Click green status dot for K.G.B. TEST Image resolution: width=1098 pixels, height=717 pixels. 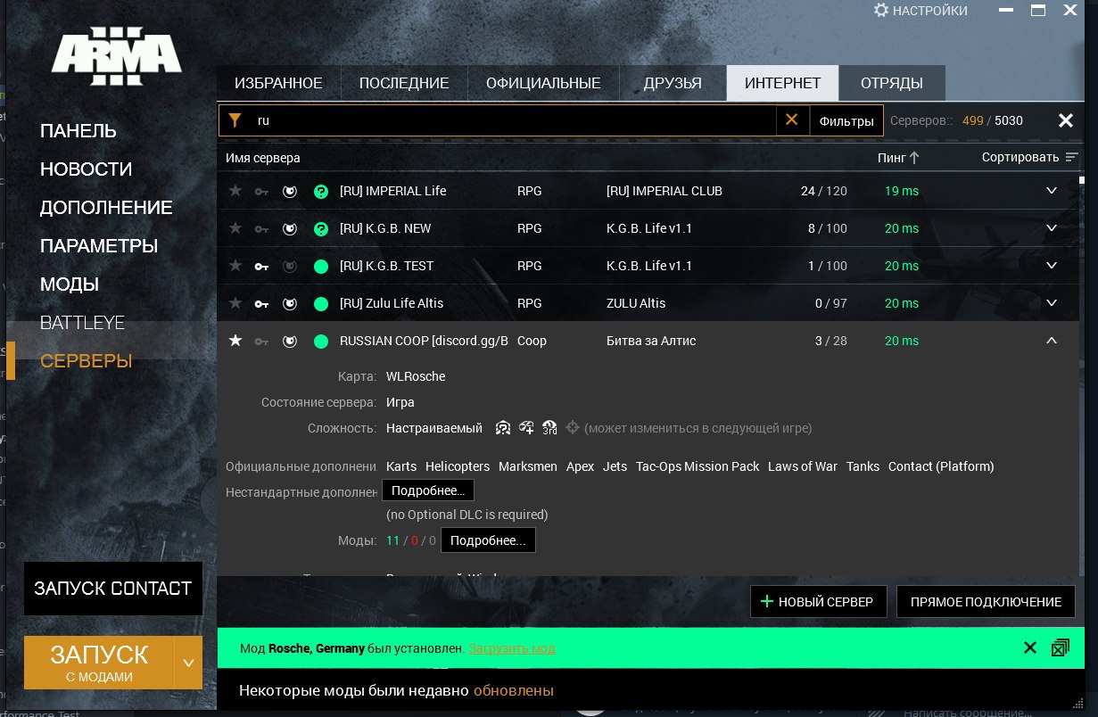(x=321, y=266)
